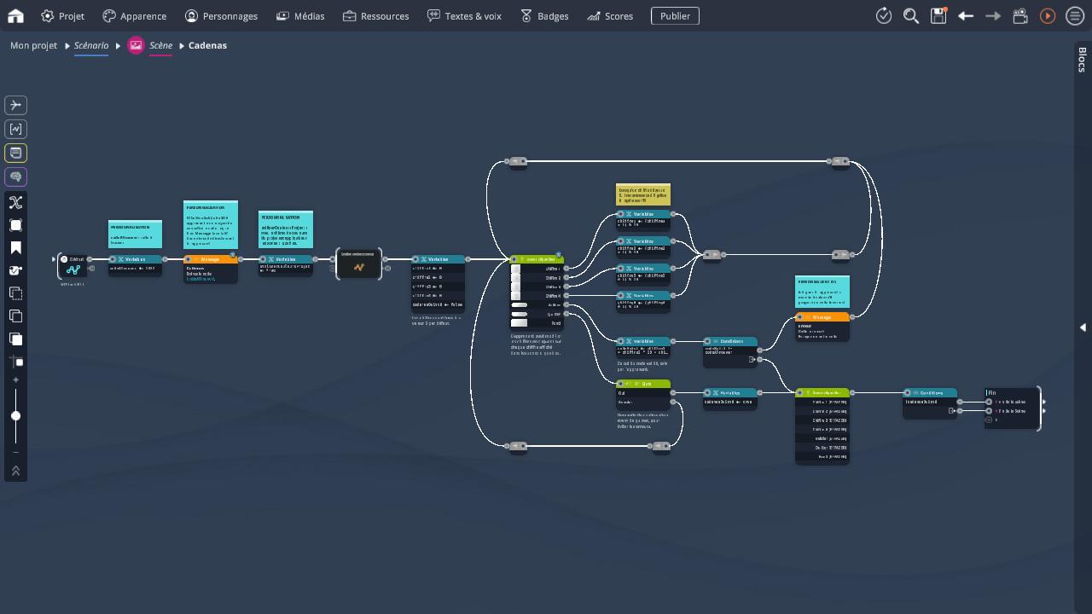Open the Ressources menu
The image size is (1092, 614).
[375, 15]
